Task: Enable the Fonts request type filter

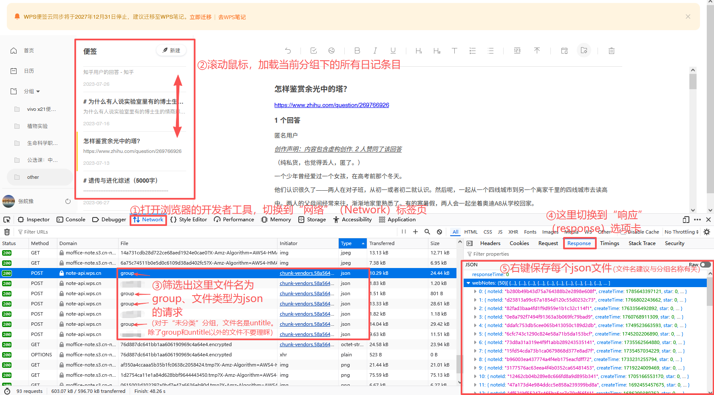Action: (530, 232)
